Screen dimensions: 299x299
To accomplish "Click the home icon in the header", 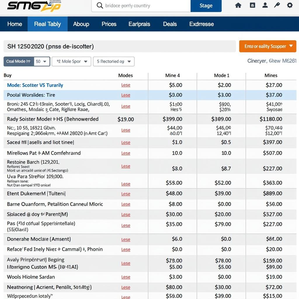I will tap(238, 5).
